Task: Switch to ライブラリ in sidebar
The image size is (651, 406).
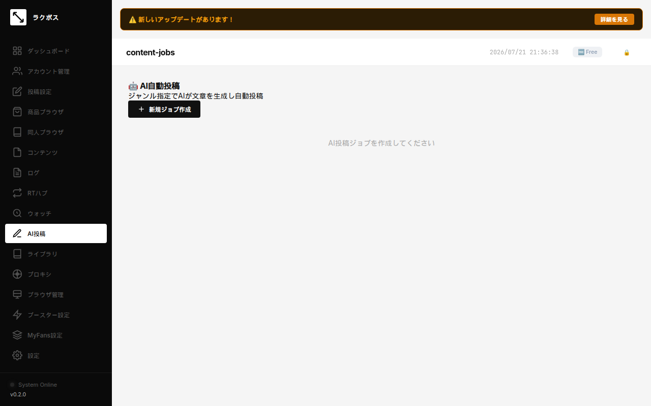Action: click(56, 254)
